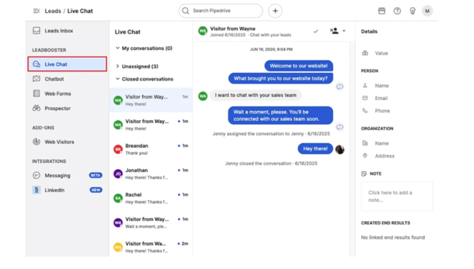This screenshot has height=269, width=474.
Task: Click the agent avatar beside Hey there!
Action: pos(340,150)
